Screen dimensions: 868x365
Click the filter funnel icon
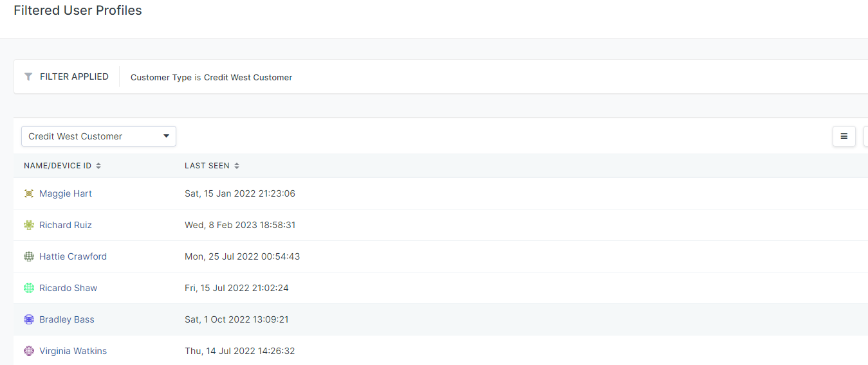coord(28,77)
